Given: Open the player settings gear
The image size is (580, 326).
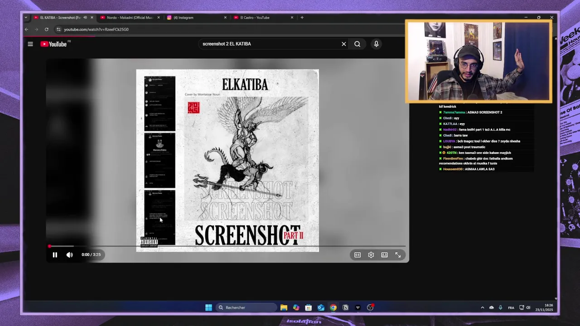Looking at the screenshot, I should [371, 255].
